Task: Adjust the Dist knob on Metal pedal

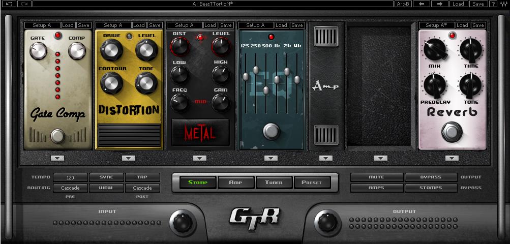Action: [180, 47]
